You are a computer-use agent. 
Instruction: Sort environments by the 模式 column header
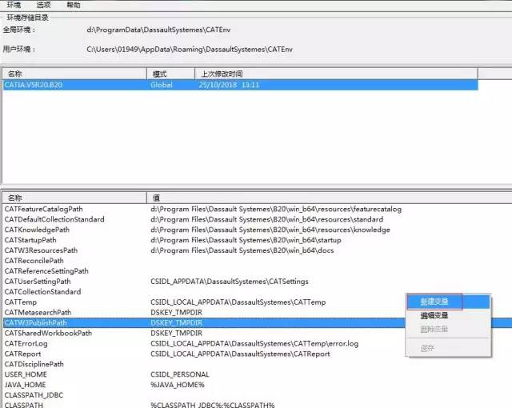[160, 74]
